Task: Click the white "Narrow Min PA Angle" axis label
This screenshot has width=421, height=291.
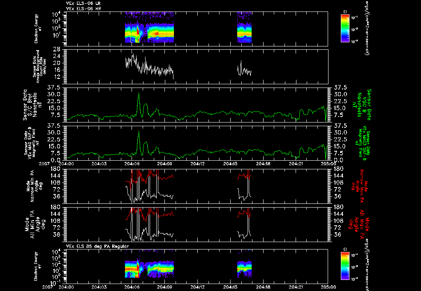Action: tap(34, 186)
